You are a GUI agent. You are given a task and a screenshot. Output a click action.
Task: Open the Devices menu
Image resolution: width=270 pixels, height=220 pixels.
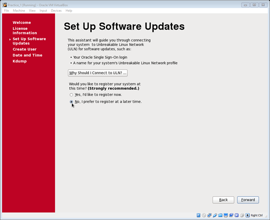tap(56, 10)
